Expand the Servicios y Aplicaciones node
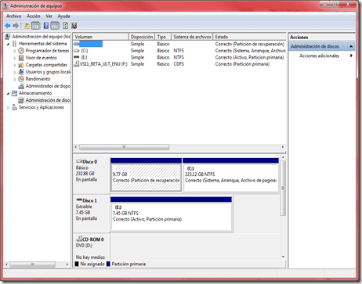The width and height of the screenshot is (362, 284). pos(8,107)
